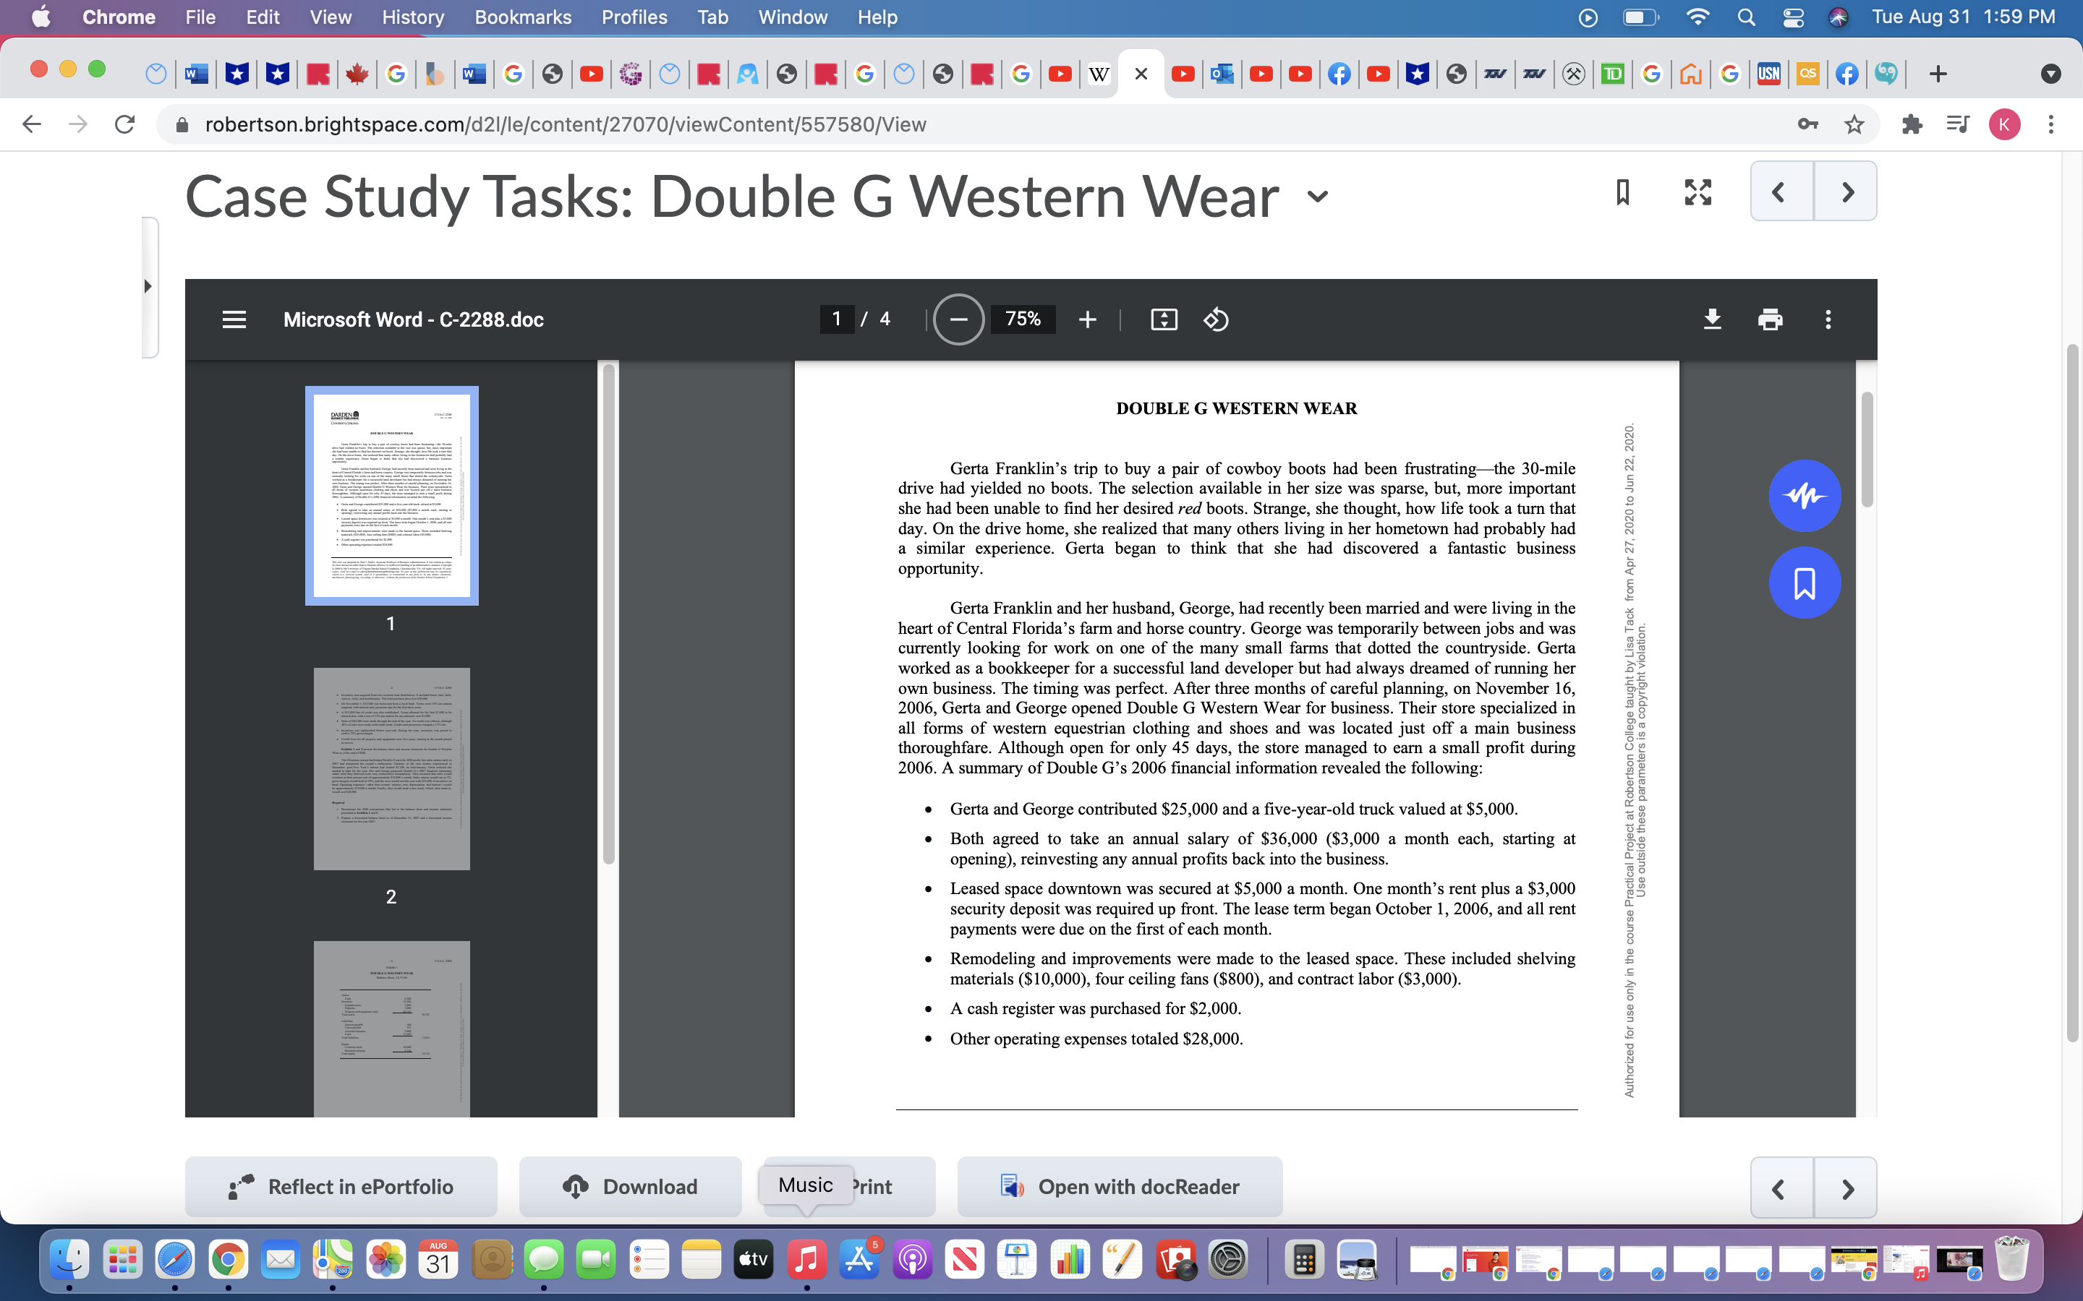Open the File menu
This screenshot has height=1301, width=2083.
click(200, 17)
